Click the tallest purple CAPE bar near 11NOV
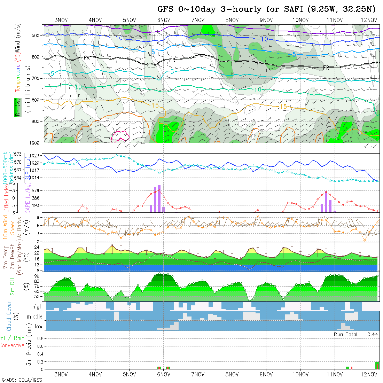The height and width of the screenshot is (383, 383). point(326,201)
